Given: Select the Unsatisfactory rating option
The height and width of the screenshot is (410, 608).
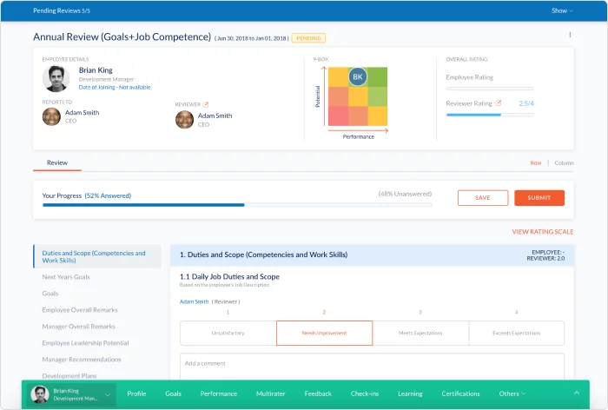Looking at the screenshot, I should (x=228, y=333).
